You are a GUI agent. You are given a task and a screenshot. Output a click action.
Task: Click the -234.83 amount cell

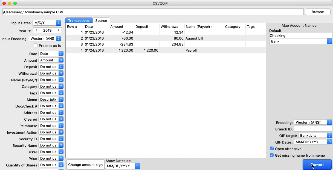point(121,44)
